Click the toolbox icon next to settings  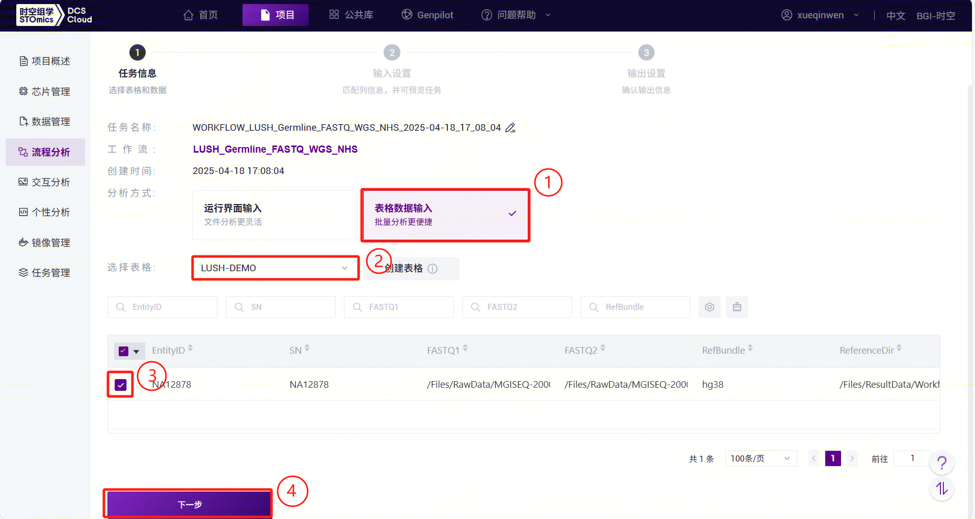pos(737,307)
